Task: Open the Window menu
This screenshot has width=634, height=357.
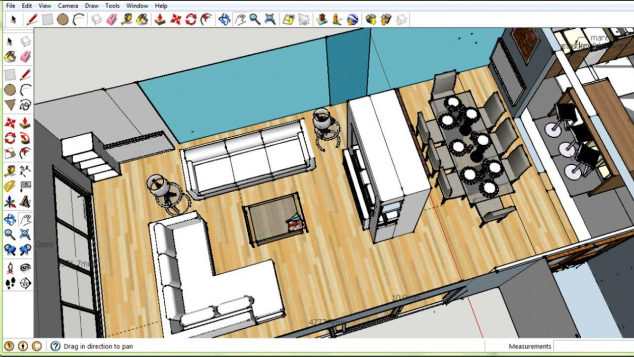Action: click(x=137, y=5)
